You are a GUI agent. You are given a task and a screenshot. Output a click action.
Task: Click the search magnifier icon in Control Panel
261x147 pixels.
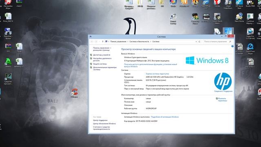click(230, 42)
